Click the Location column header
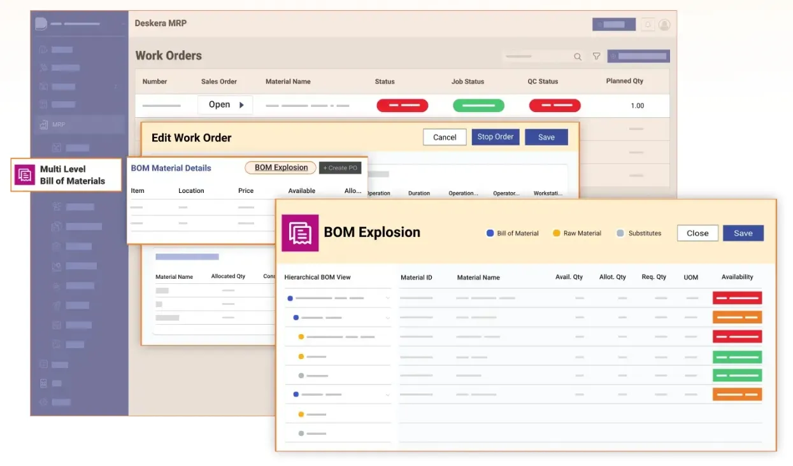 click(191, 190)
